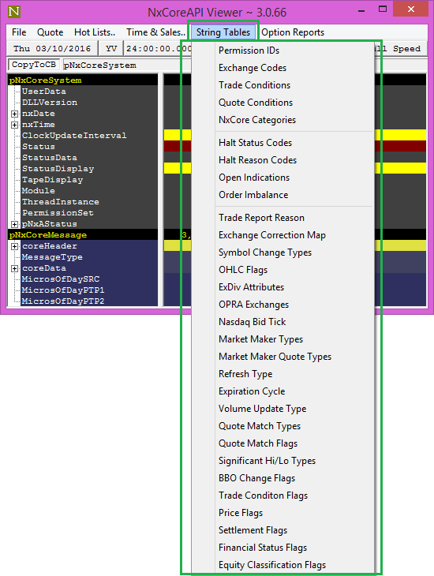Open Quote Match Flags

(x=258, y=443)
